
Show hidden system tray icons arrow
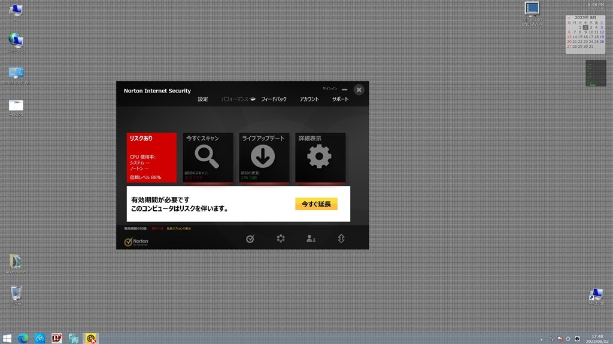(x=541, y=339)
